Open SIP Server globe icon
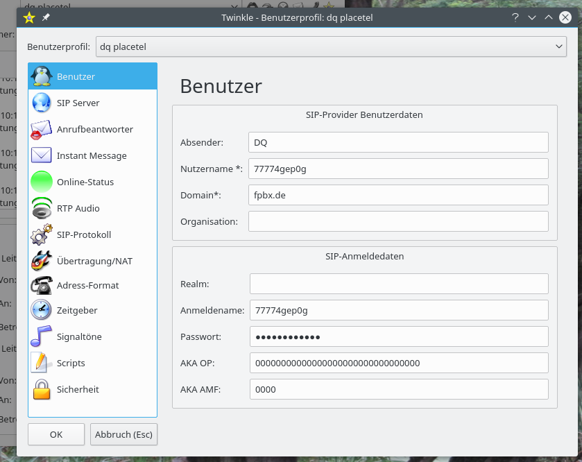The width and height of the screenshot is (582, 462). point(42,103)
